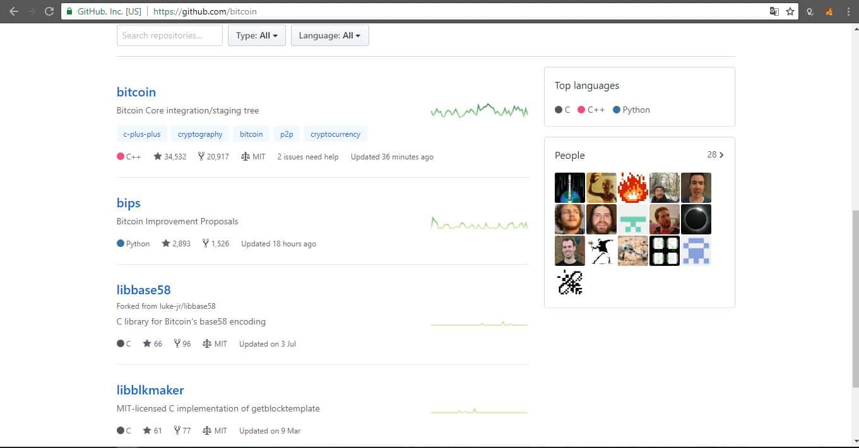Click the eclipse avatar in People
859x448 pixels.
[x=696, y=219]
